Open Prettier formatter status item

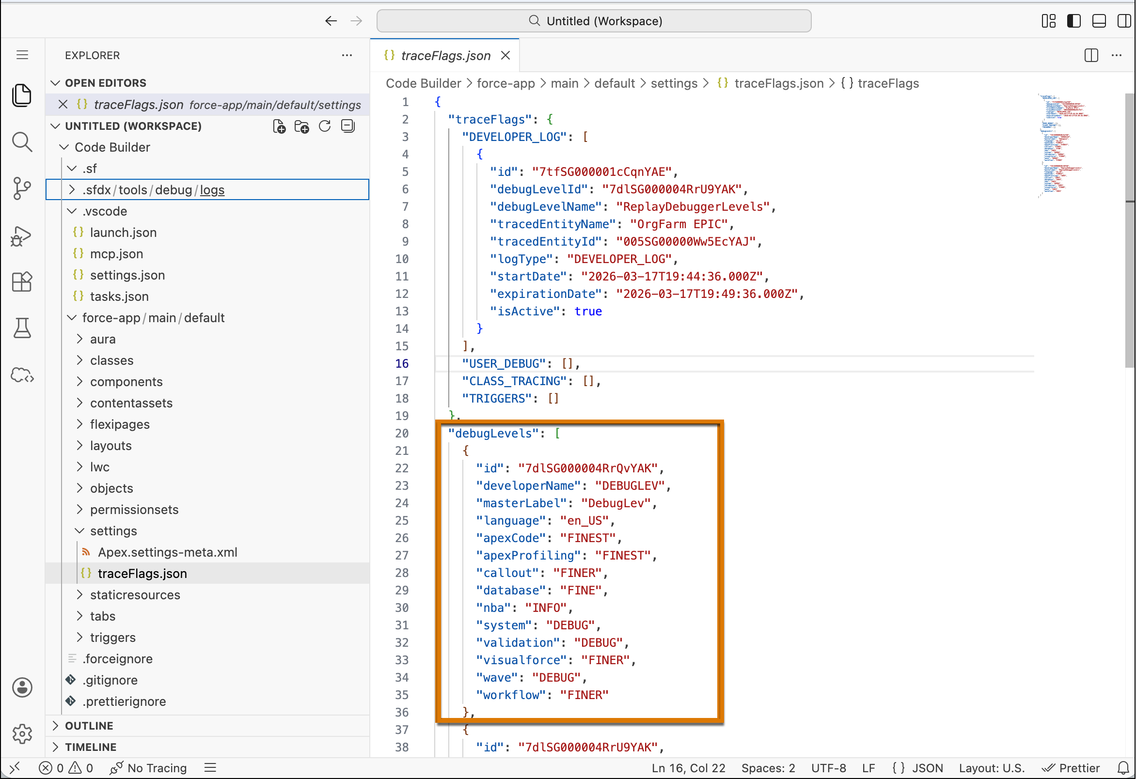1071,768
